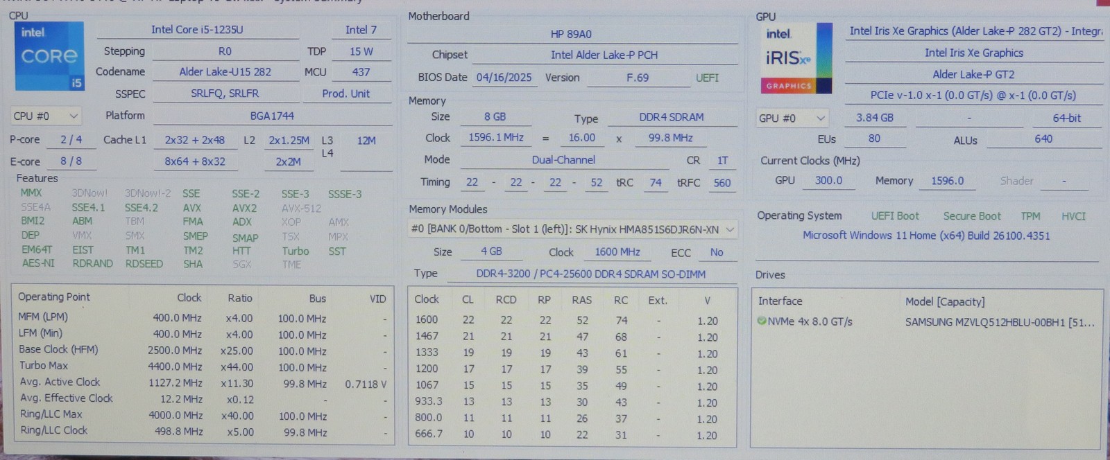Click the Prod. Unit label

coord(345,94)
